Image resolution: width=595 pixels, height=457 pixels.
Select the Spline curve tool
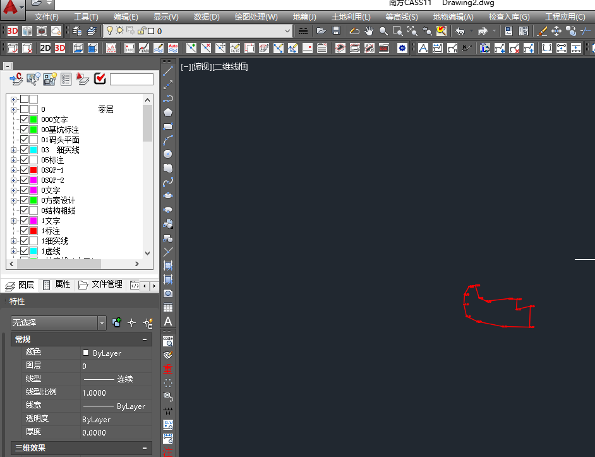[168, 182]
